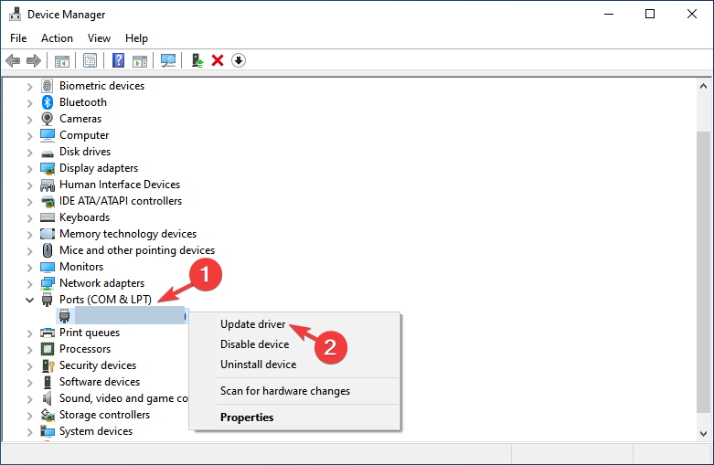
Task: Expand the Monitors category
Action: coord(29,268)
